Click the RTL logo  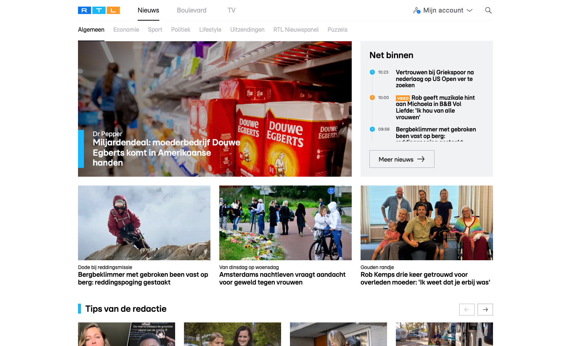(99, 10)
